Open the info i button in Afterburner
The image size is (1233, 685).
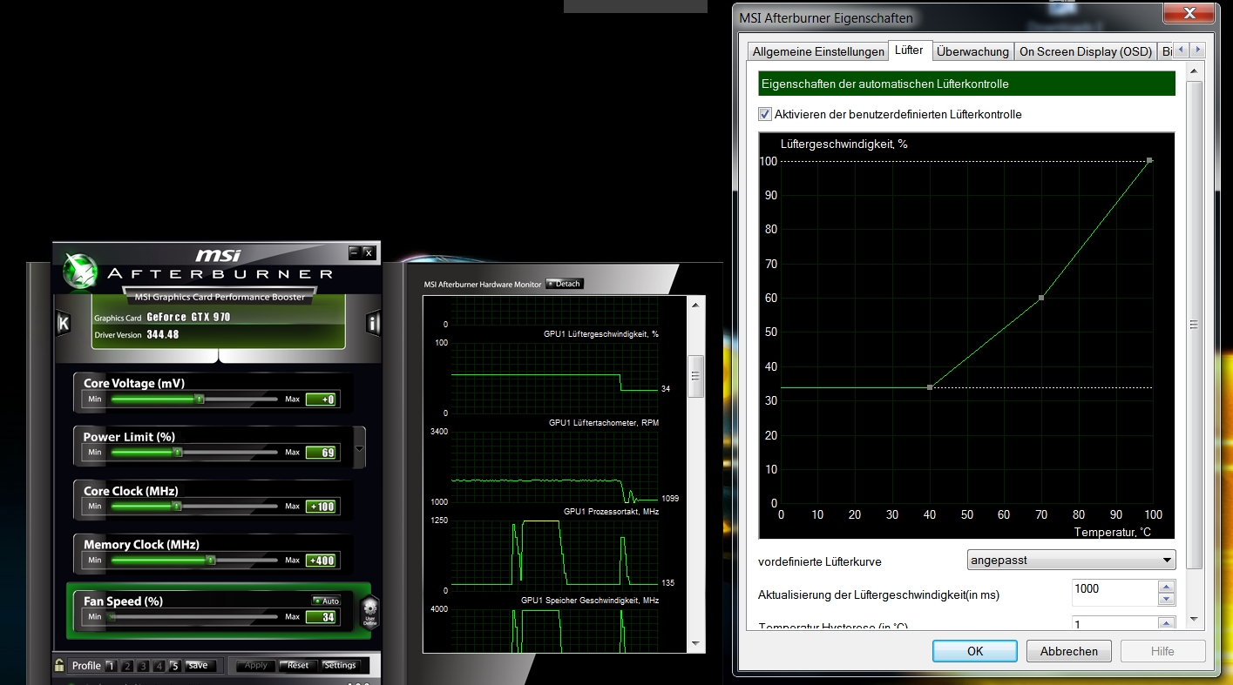click(374, 324)
